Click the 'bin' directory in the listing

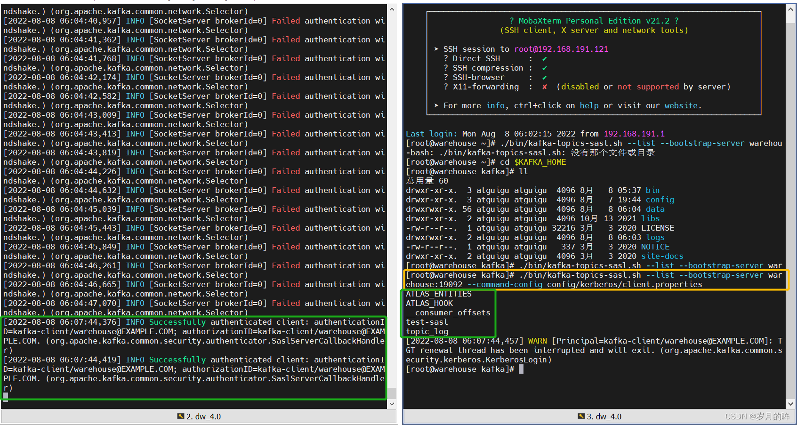[652, 190]
